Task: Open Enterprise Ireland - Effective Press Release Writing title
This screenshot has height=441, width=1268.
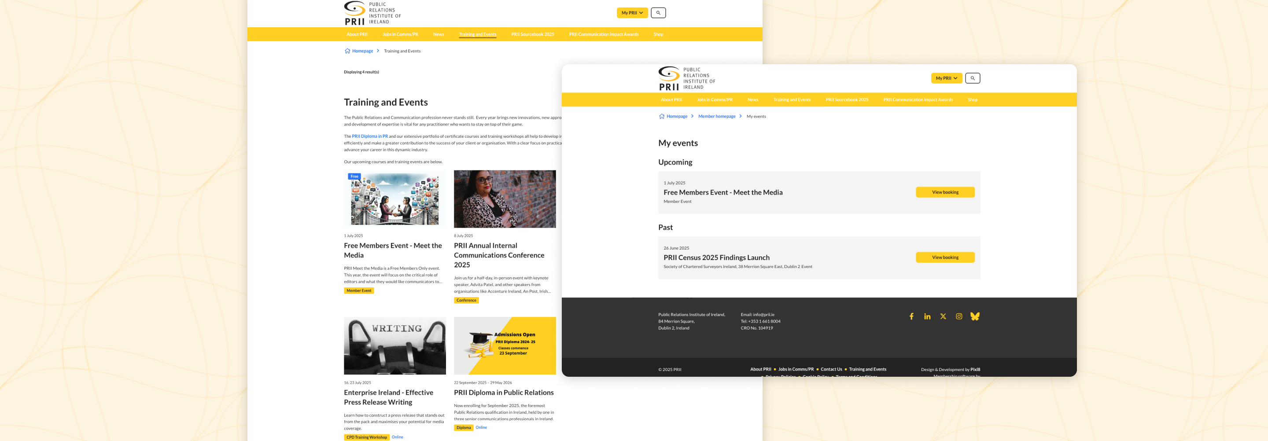Action: pyautogui.click(x=388, y=397)
